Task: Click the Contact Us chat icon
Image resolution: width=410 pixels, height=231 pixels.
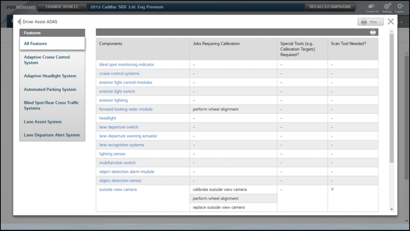Action: click(372, 6)
